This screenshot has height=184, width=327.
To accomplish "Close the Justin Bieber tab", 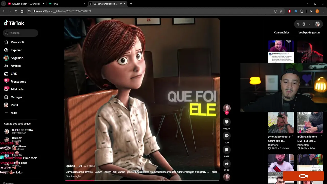I will 43,4.
